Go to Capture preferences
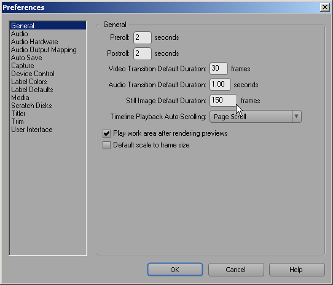 pyautogui.click(x=23, y=66)
